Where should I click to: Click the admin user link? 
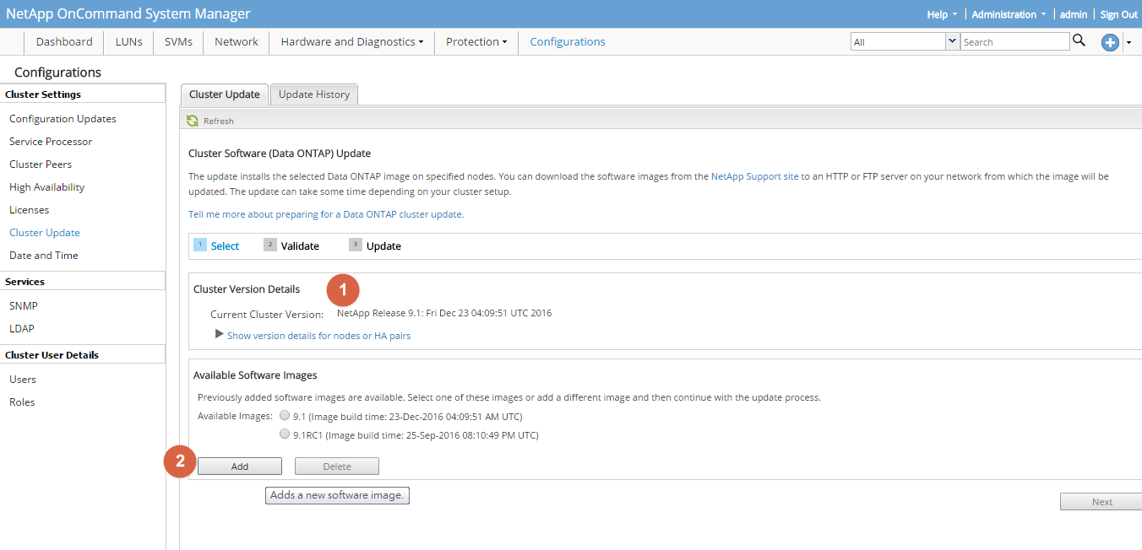(1074, 14)
